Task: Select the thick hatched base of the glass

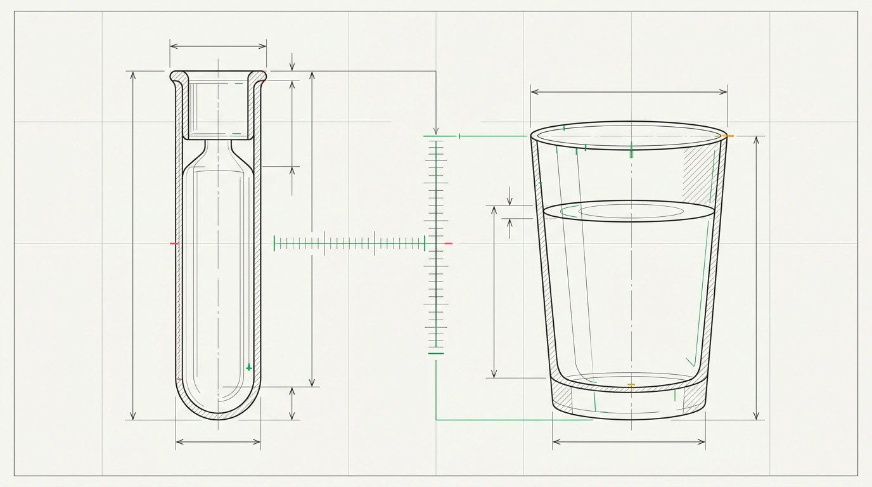Action: pyautogui.click(x=629, y=399)
